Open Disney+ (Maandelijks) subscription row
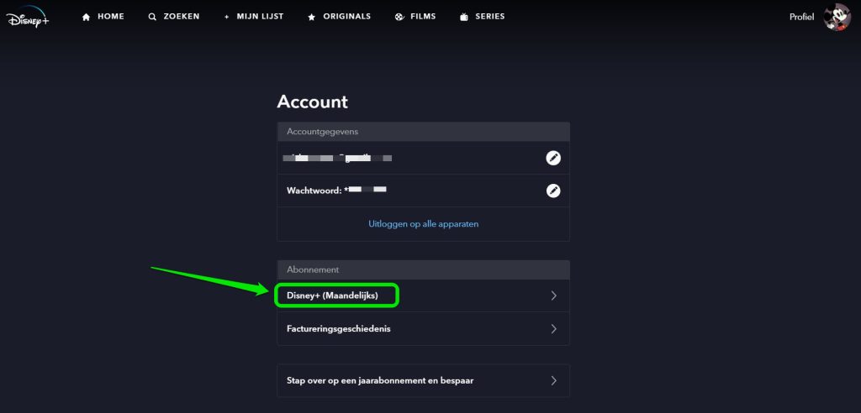The width and height of the screenshot is (861, 413). click(x=424, y=295)
